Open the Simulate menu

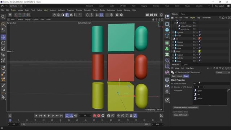[87, 10]
